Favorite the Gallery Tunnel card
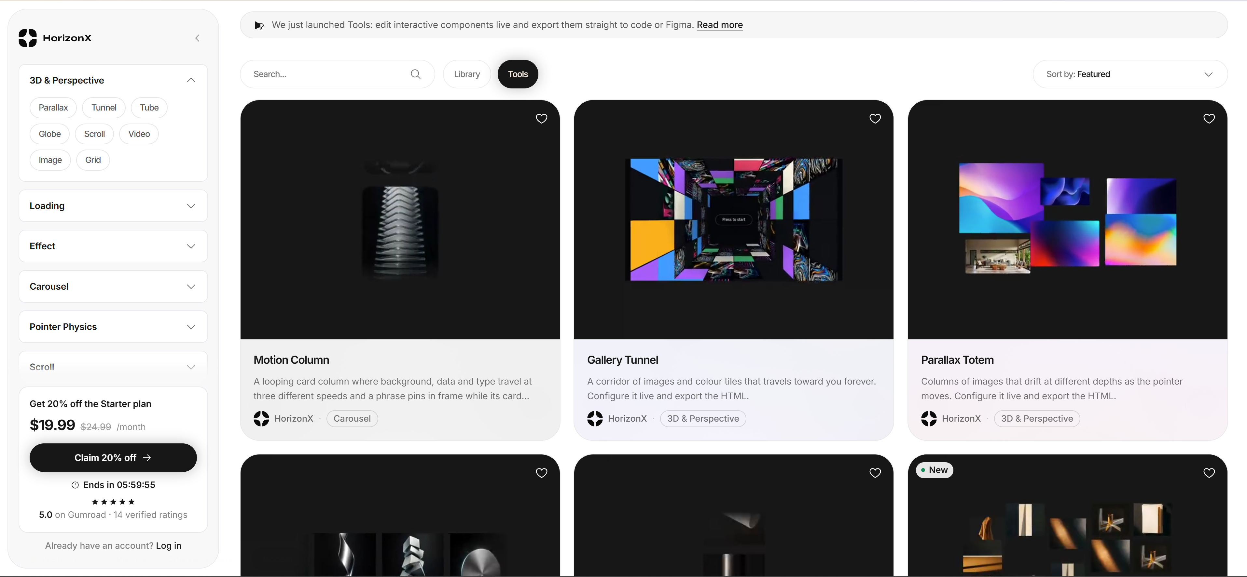The height and width of the screenshot is (577, 1247). tap(875, 118)
